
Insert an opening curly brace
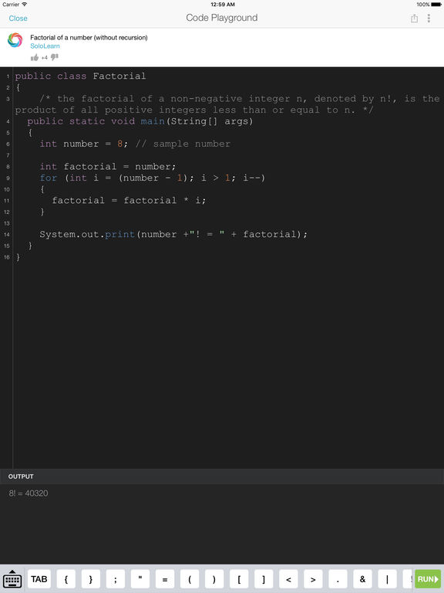click(66, 579)
